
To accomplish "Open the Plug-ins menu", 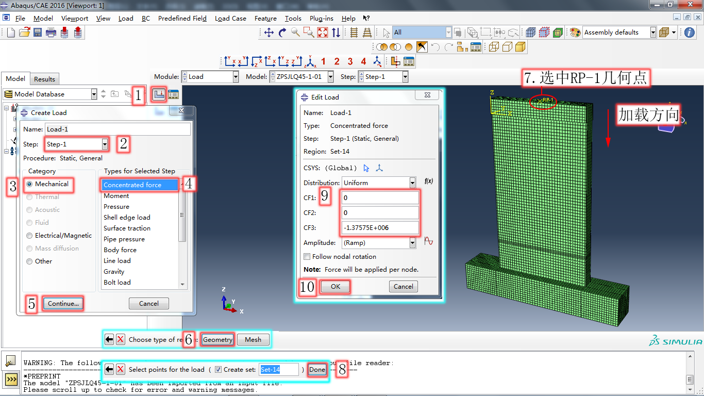I will tap(321, 18).
